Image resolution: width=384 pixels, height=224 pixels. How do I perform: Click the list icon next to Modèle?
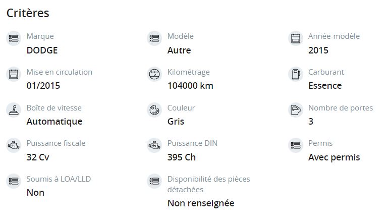[154, 38]
